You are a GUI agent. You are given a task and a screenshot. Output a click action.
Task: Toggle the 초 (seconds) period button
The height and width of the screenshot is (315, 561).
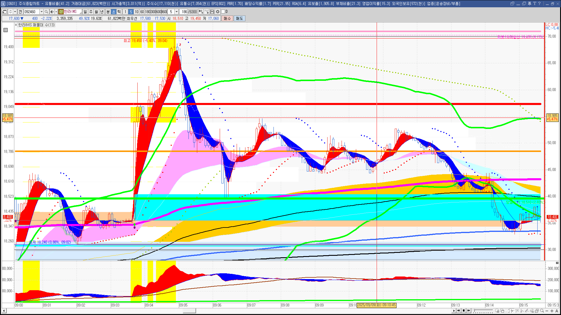click(x=114, y=12)
